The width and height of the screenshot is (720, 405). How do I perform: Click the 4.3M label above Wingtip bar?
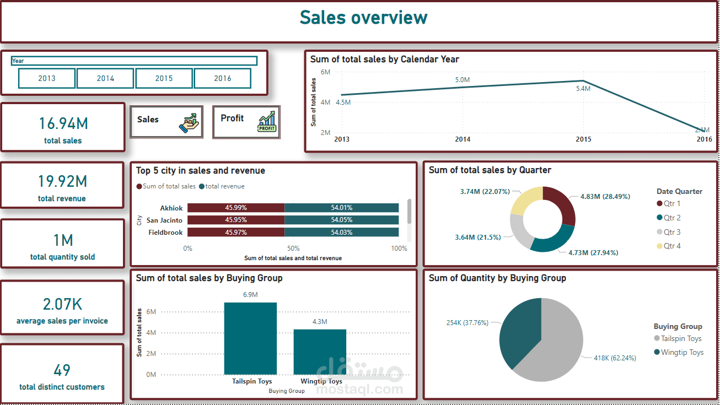click(320, 322)
